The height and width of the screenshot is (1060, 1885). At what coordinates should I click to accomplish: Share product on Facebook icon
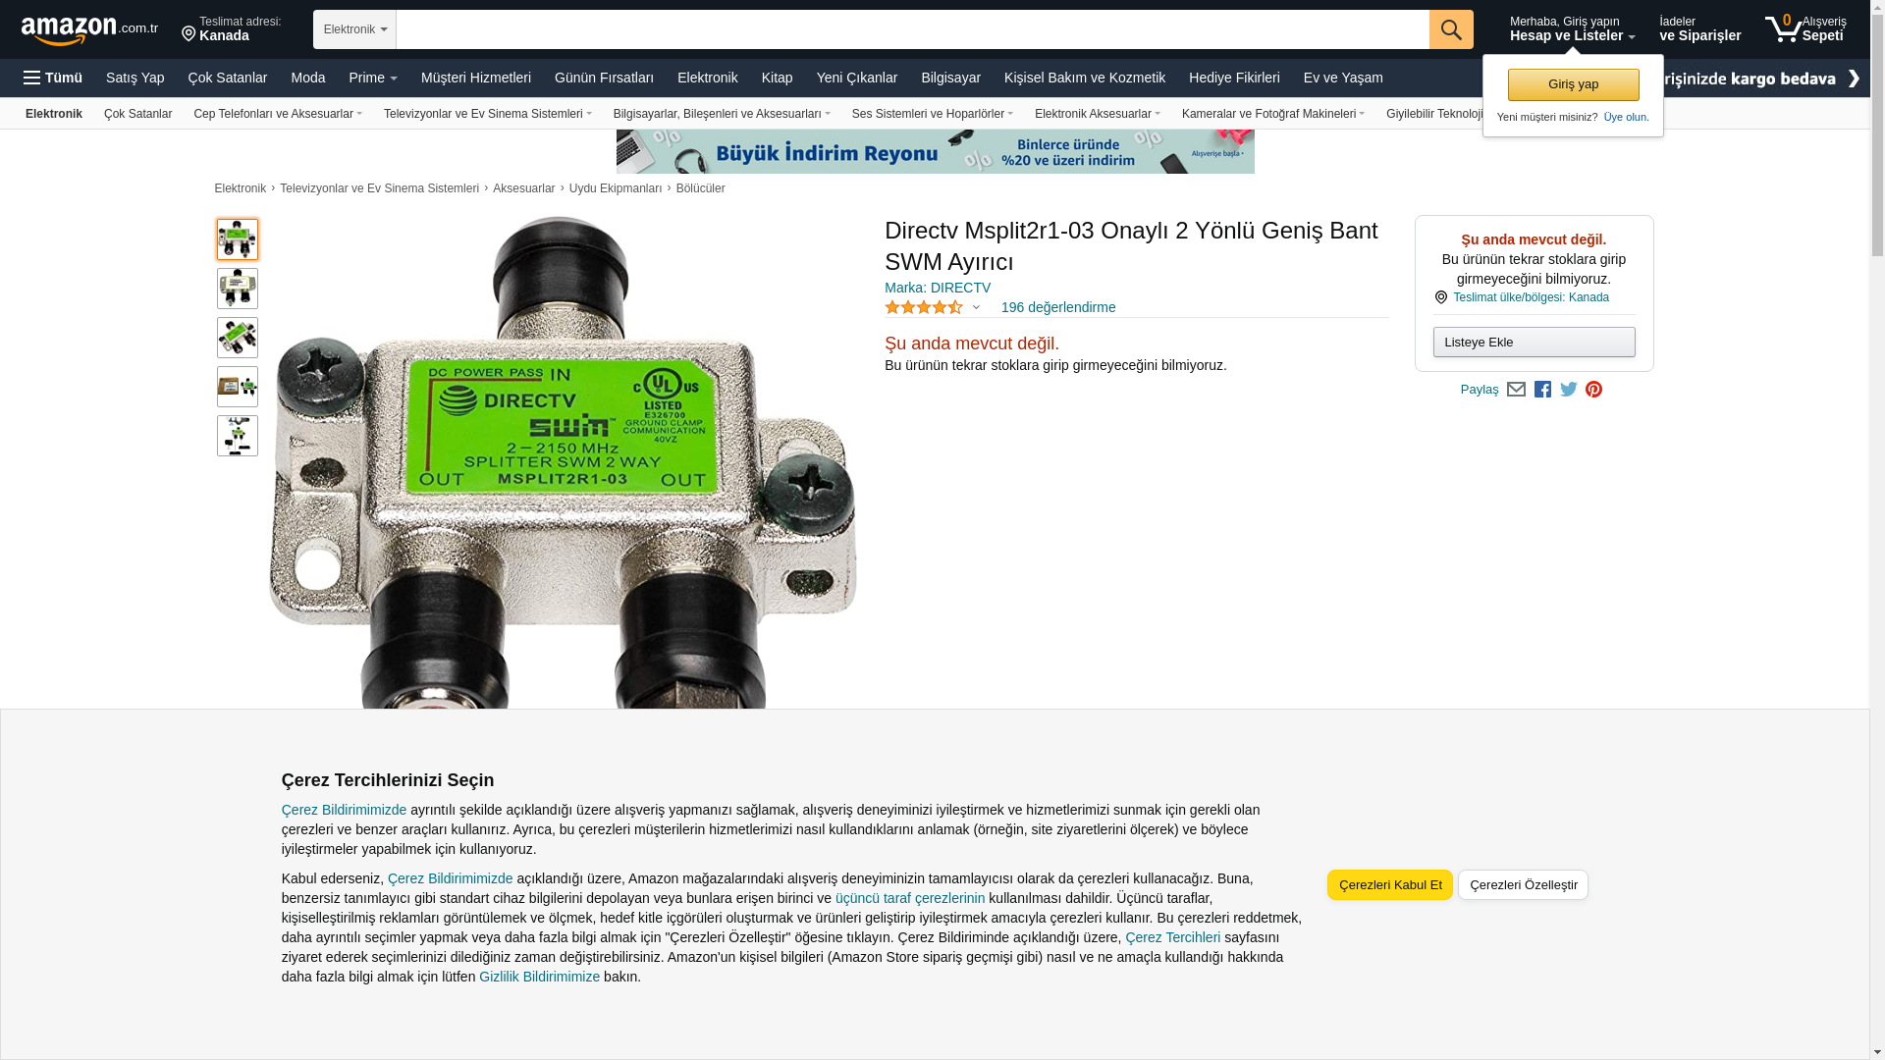[1542, 390]
